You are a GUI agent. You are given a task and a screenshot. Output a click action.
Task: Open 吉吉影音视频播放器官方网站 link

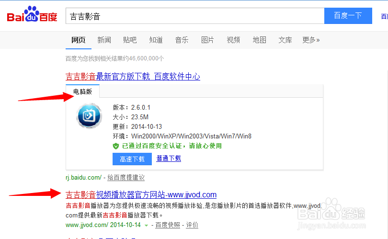click(x=141, y=195)
